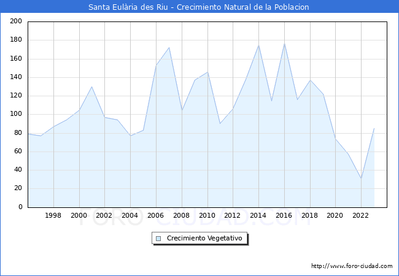Click the light blue legend swatch
The width and height of the screenshot is (399, 276).
click(x=158, y=238)
